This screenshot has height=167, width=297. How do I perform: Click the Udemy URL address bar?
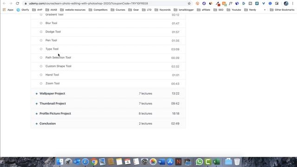[x=107, y=3]
